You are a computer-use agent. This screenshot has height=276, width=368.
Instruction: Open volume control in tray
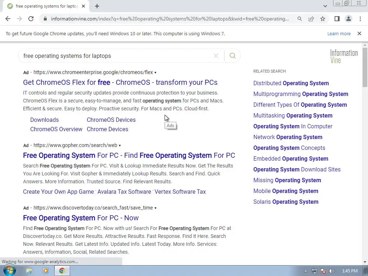click(x=331, y=271)
